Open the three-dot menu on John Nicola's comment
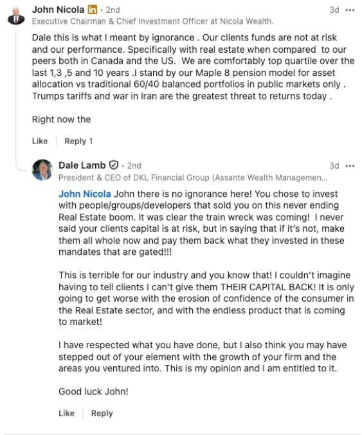 (x=350, y=10)
